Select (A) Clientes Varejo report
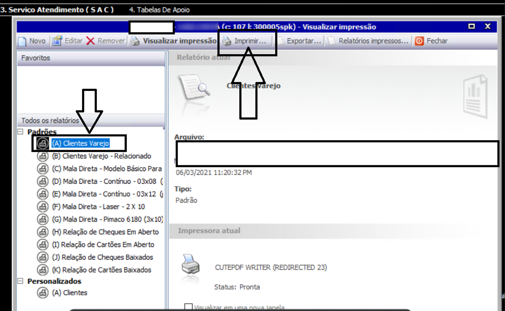 pos(81,143)
